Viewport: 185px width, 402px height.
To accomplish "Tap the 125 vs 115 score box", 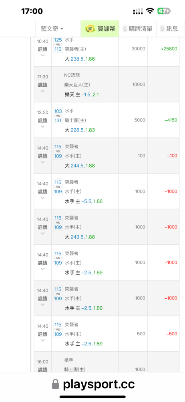I will pyautogui.click(x=58, y=44).
